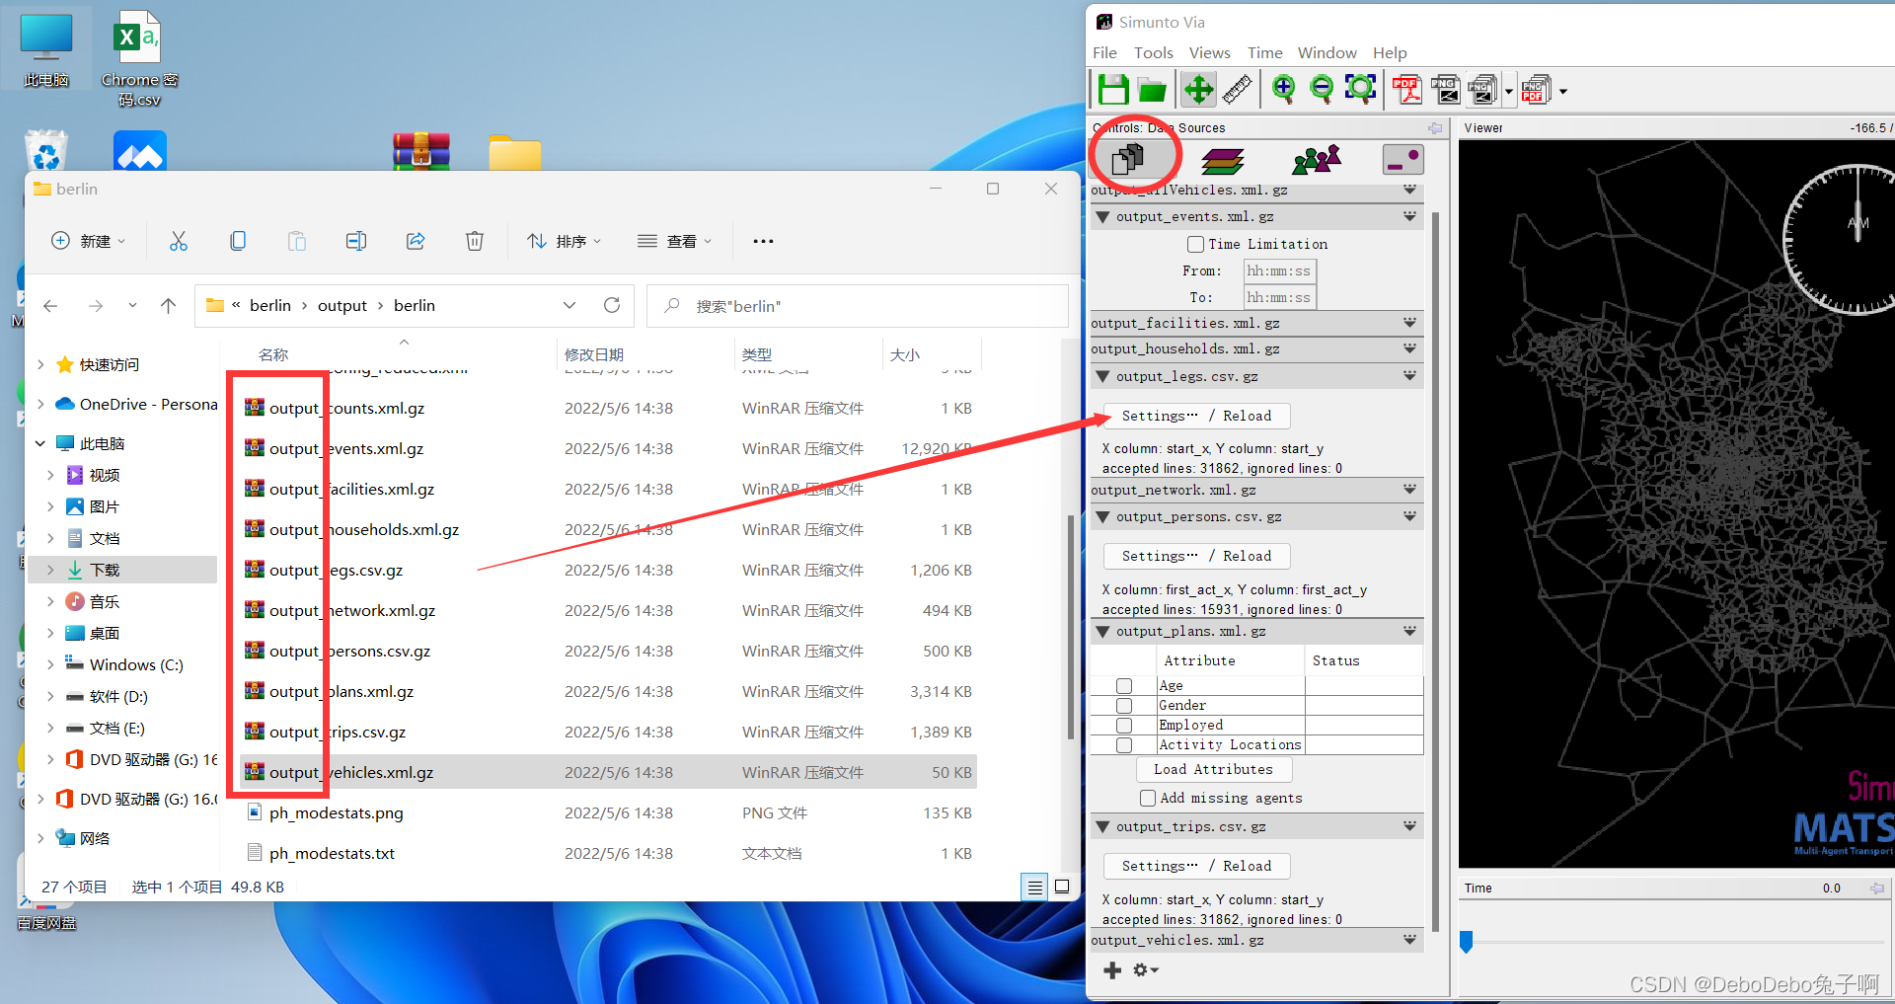Click the Zoom In magnifier in Via

pyautogui.click(x=1283, y=89)
